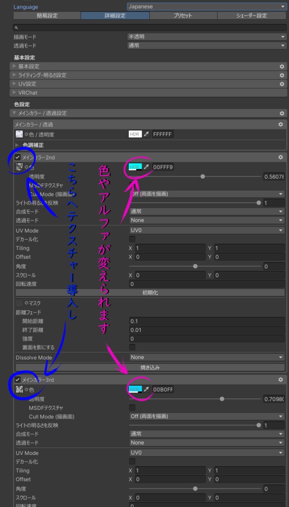This screenshot has width=289, height=507.
Task: Open Cull Mode dropdown in メインカラー3rd
Action: (207, 416)
